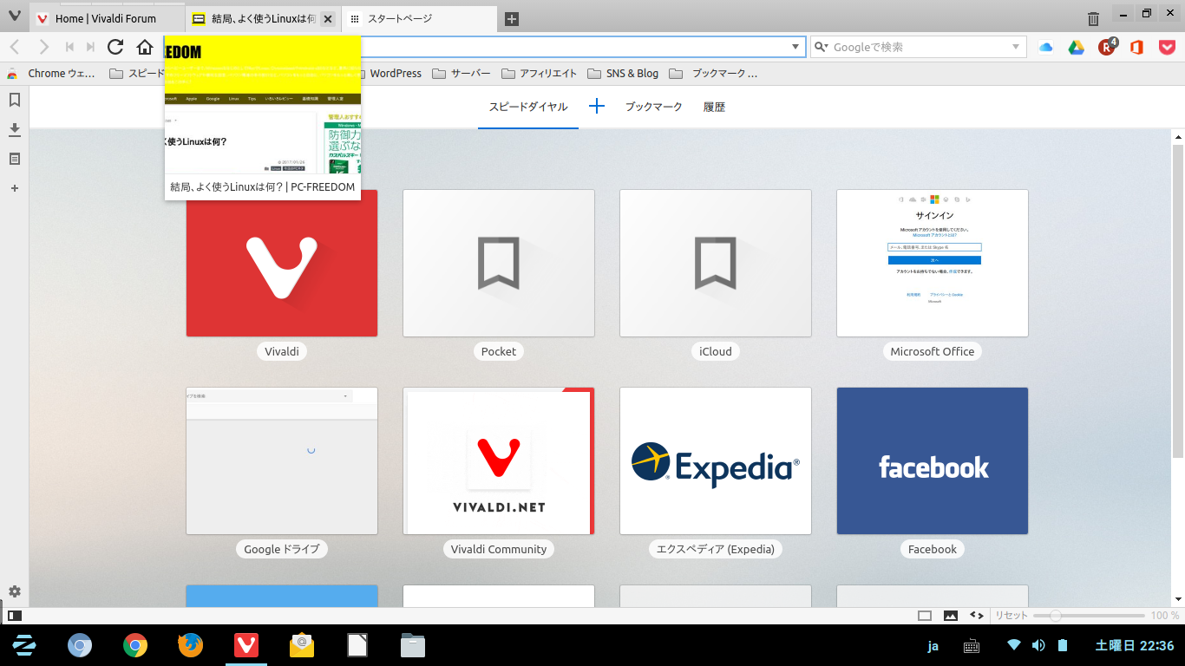
Task: Click the Google Drive extension icon
Action: coord(1076,47)
